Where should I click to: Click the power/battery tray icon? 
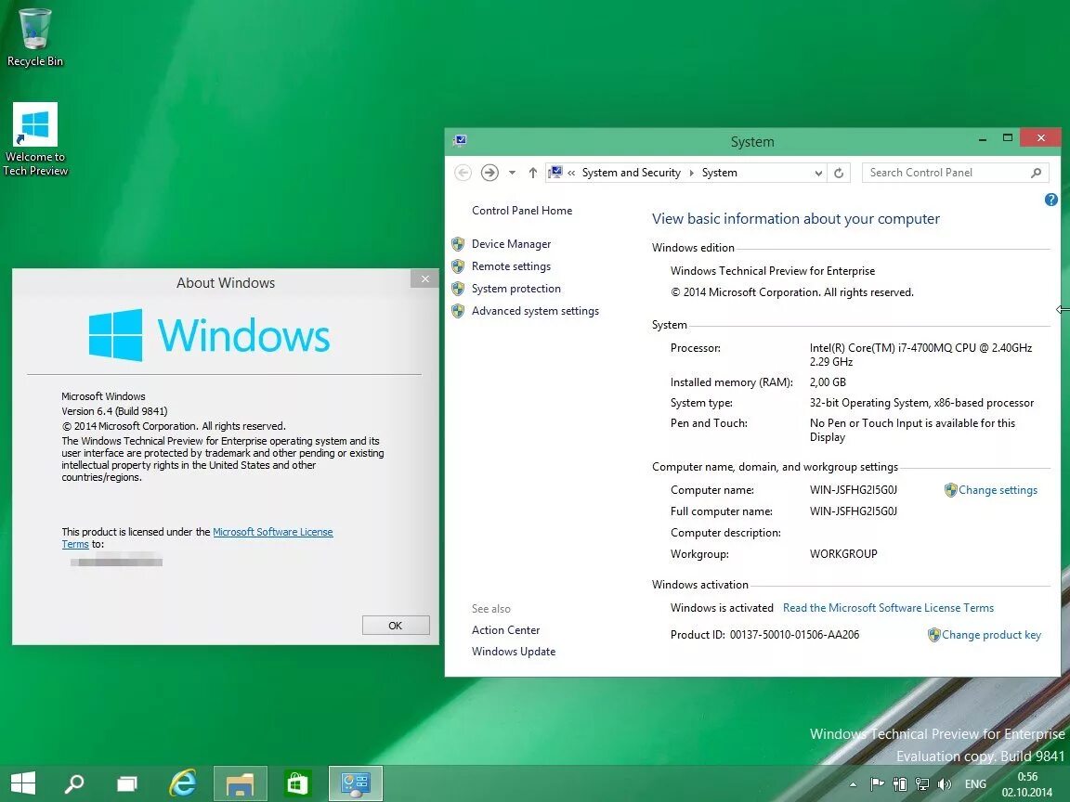click(x=900, y=784)
